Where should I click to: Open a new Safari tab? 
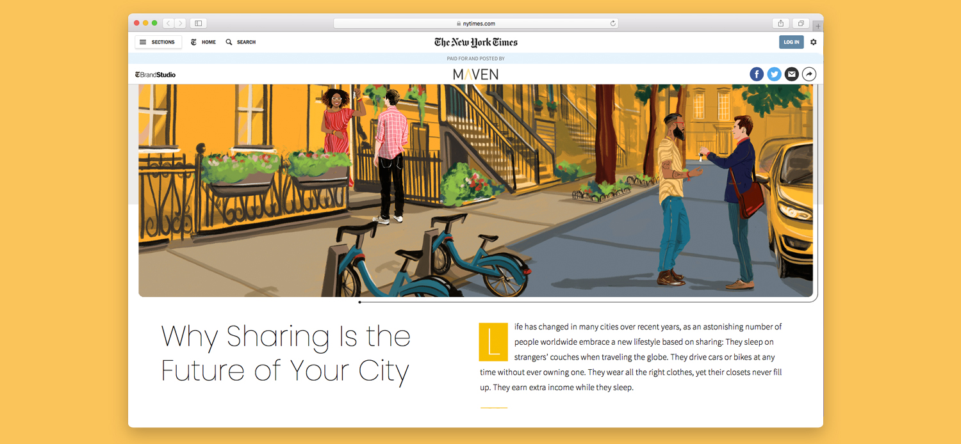[817, 26]
